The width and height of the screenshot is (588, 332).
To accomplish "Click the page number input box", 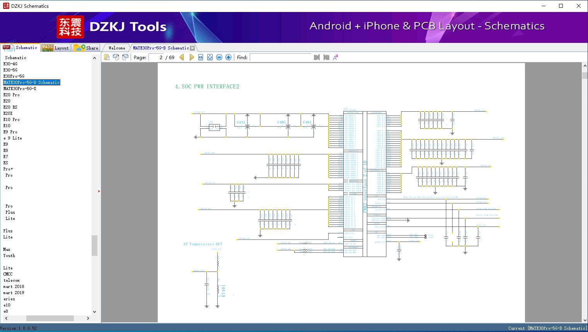I will 156,57.
